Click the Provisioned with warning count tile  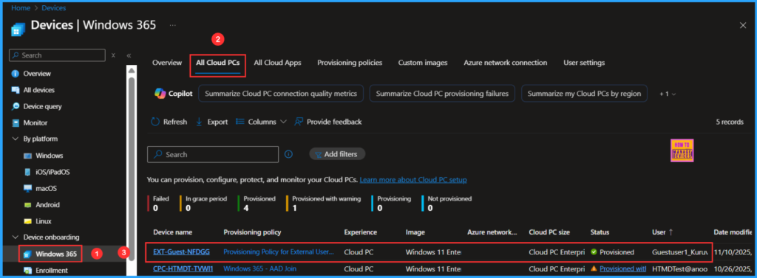324,204
